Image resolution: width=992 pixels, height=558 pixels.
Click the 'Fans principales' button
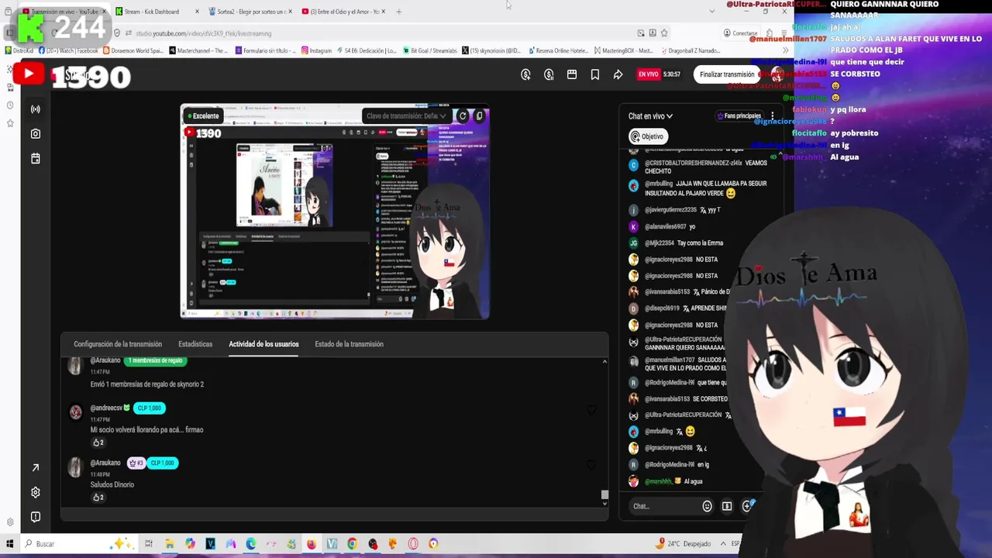coord(739,116)
